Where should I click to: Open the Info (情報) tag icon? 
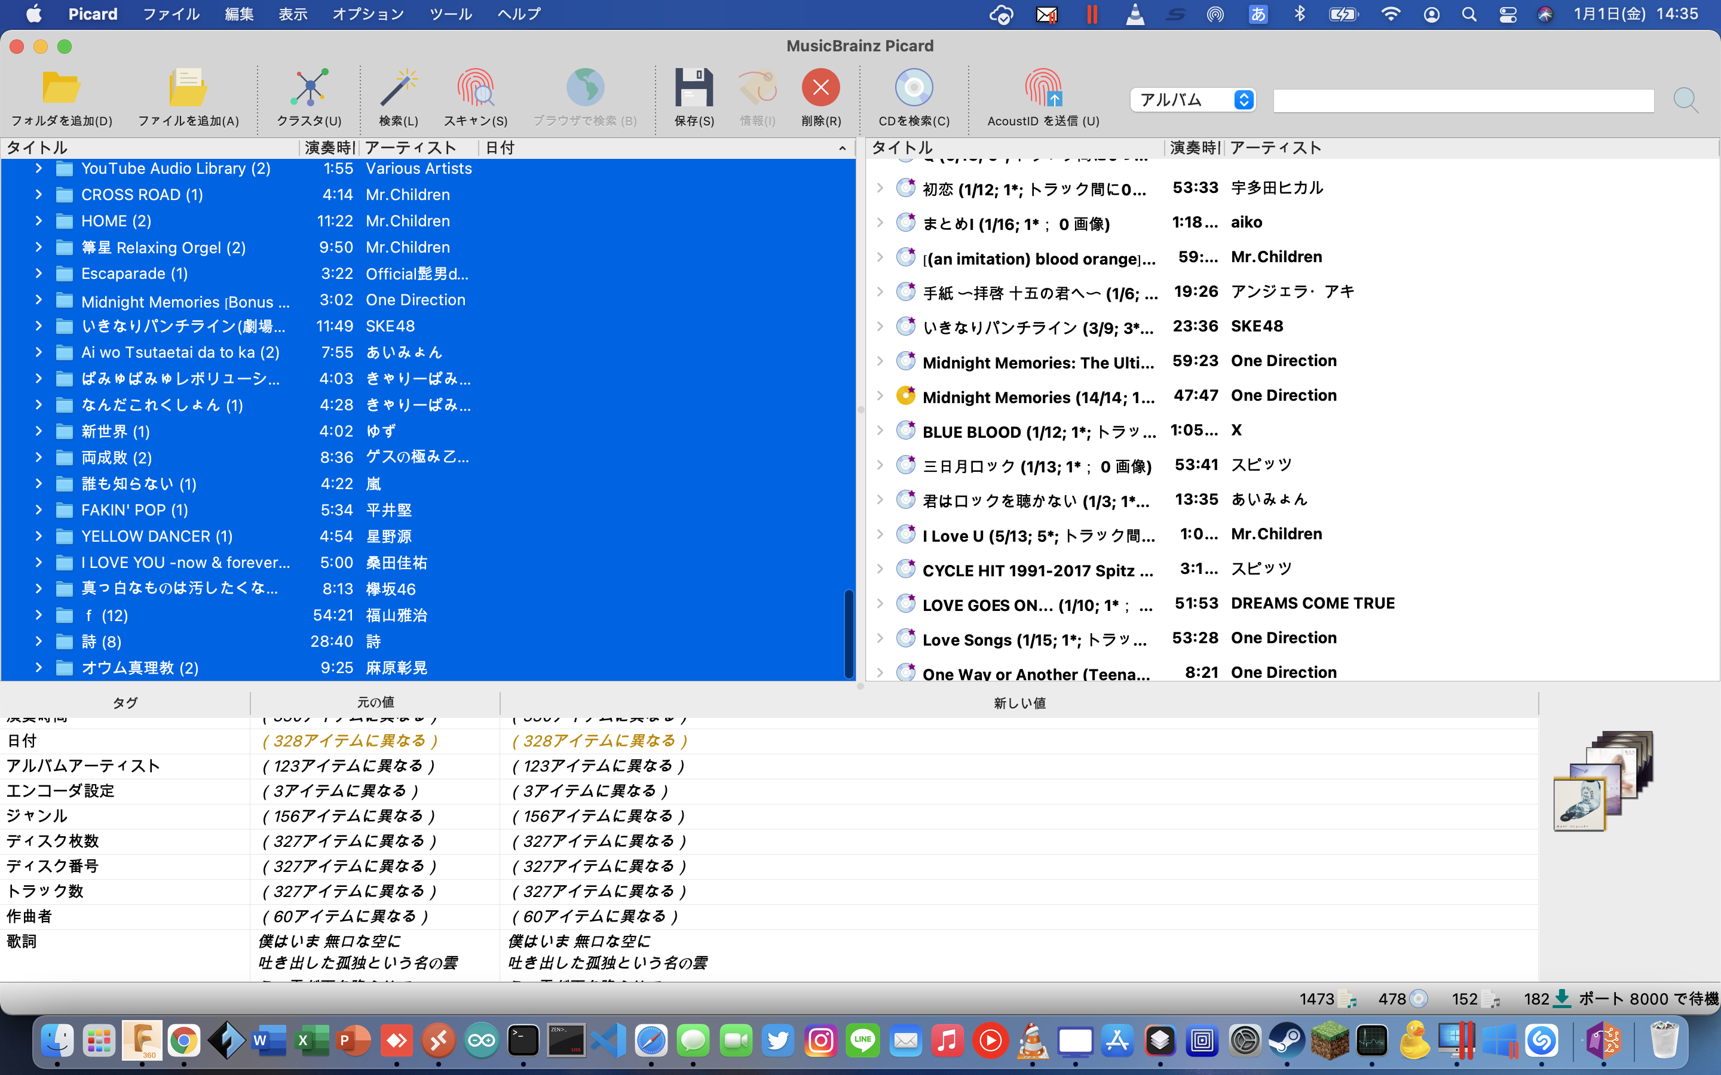click(x=757, y=88)
